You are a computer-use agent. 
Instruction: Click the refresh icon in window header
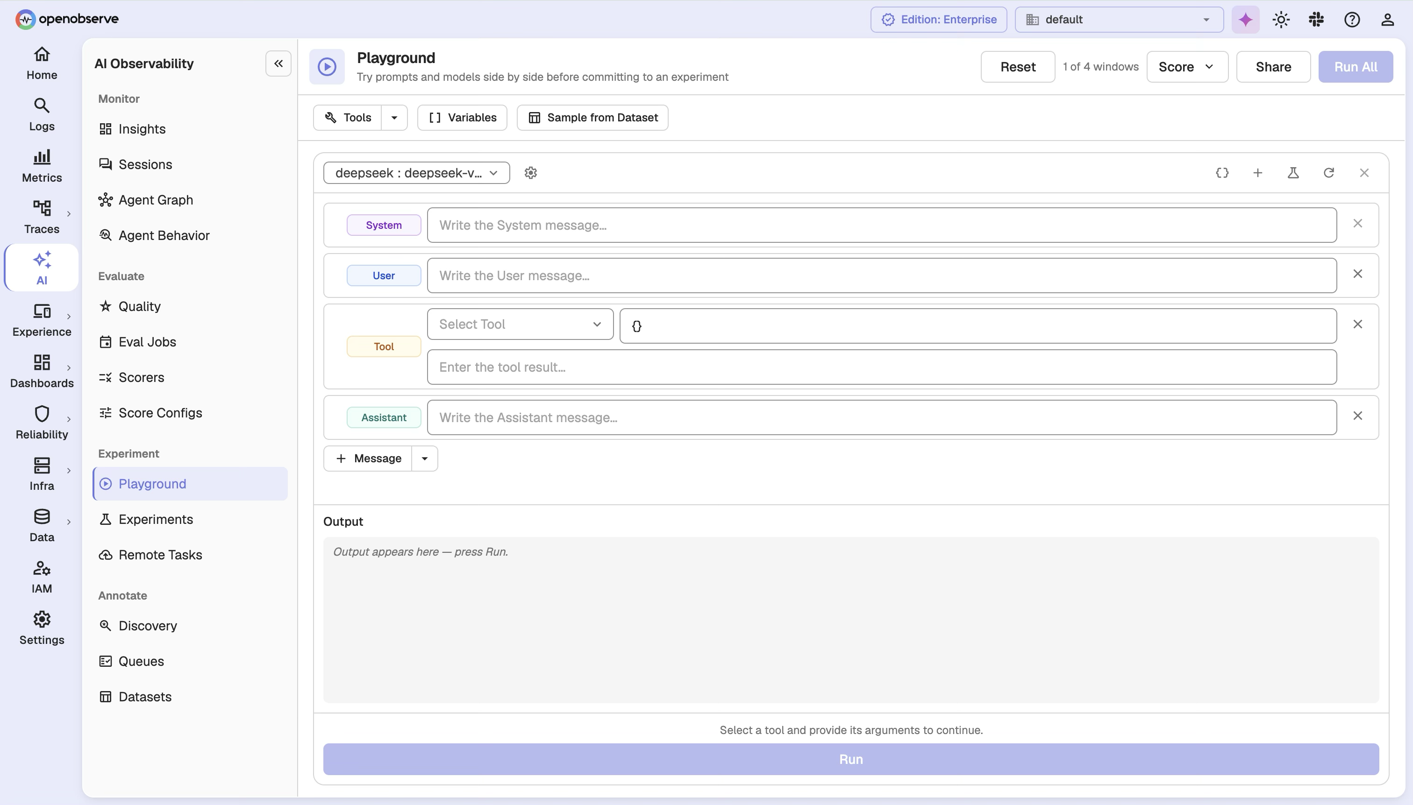[x=1328, y=173]
